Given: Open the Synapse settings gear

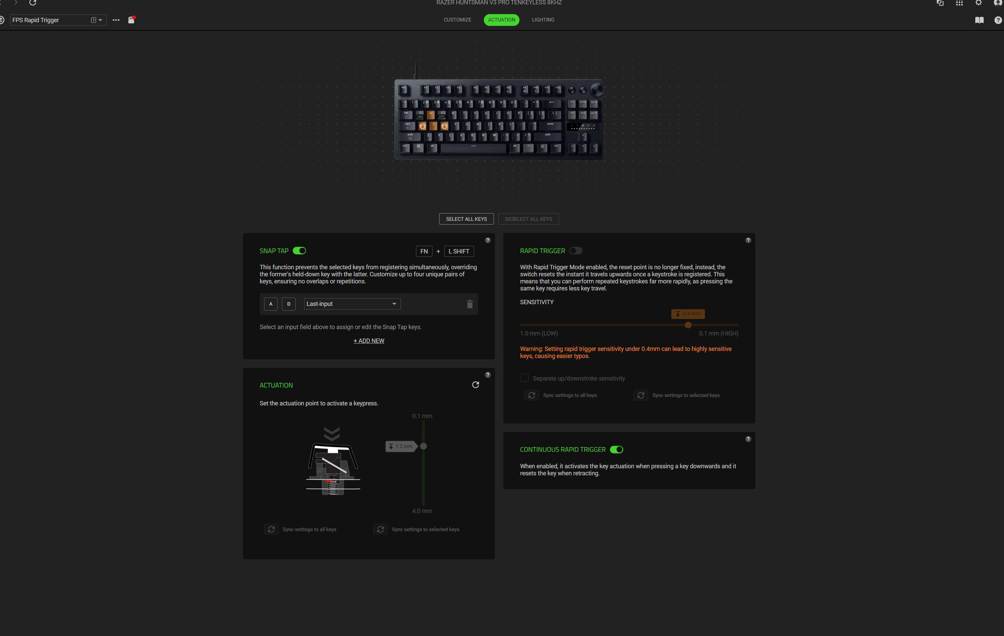Looking at the screenshot, I should click(x=978, y=3).
